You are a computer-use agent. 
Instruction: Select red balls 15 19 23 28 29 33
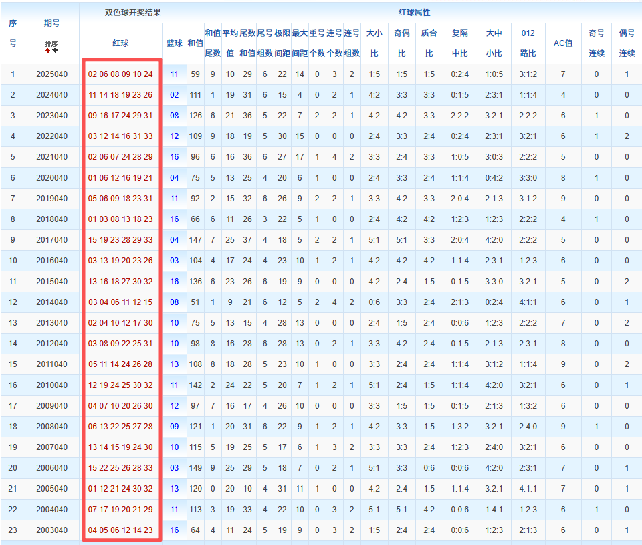(x=120, y=240)
